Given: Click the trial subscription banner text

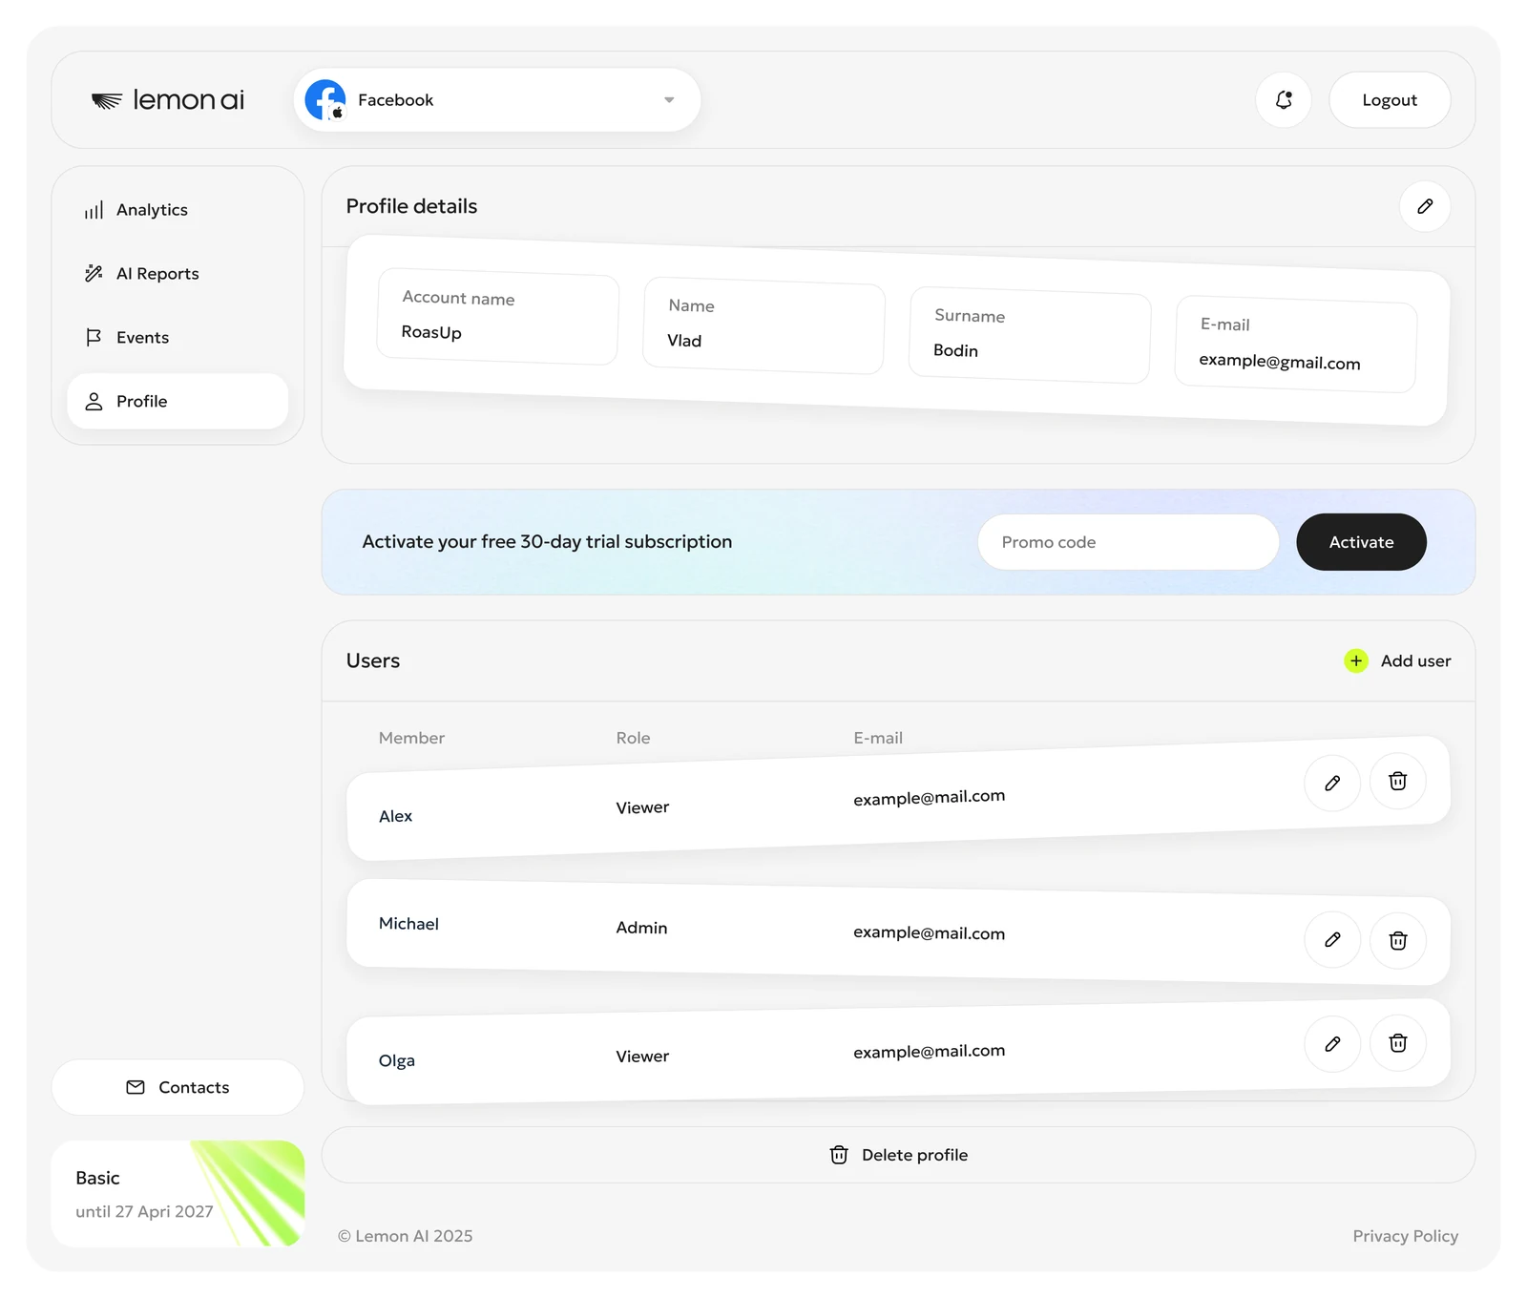Looking at the screenshot, I should [547, 542].
